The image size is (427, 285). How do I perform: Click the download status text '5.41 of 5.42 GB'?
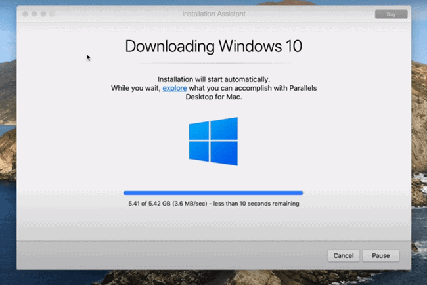[x=149, y=204]
